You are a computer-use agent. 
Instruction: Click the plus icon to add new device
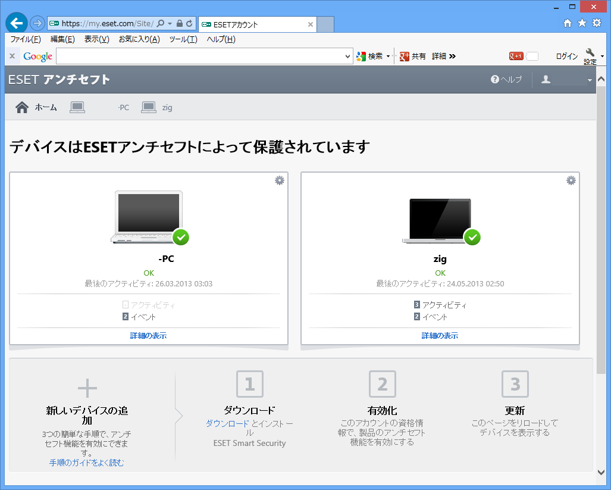87,388
